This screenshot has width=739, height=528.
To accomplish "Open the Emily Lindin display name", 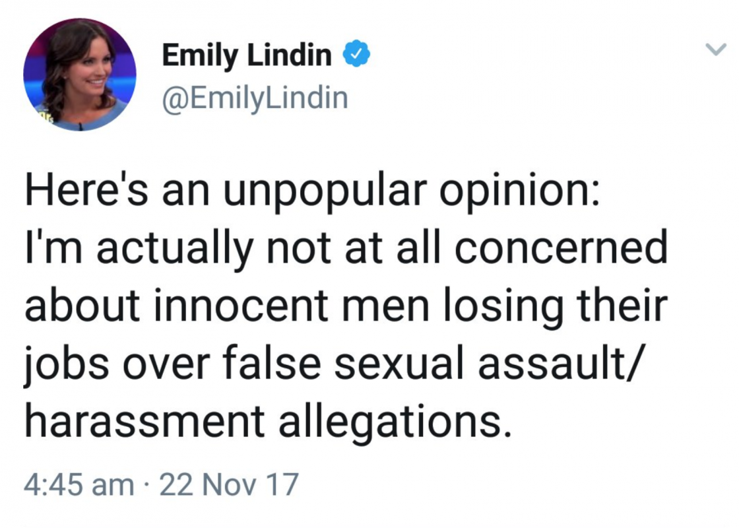I will 247,55.
